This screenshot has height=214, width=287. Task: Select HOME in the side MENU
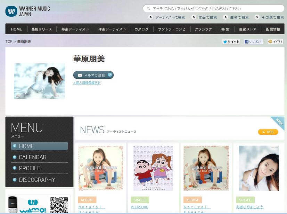(x=39, y=146)
